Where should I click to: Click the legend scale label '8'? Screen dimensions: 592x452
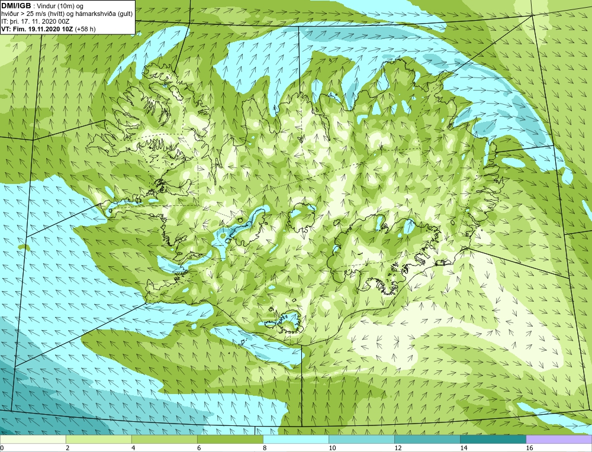coord(265,448)
